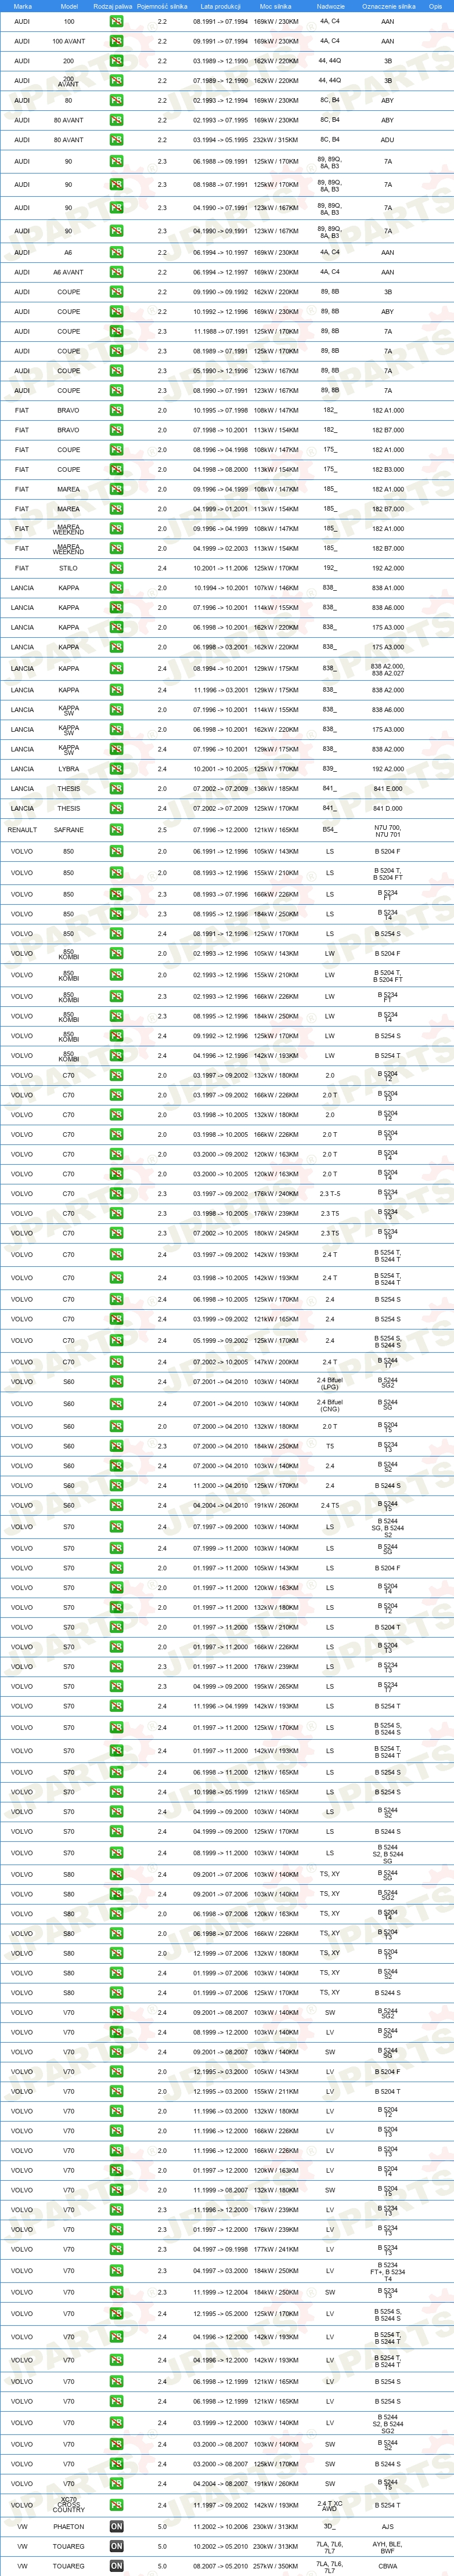Click the Oznaczenie silnika column header
This screenshot has height=2576, width=454.
click(388, 6)
